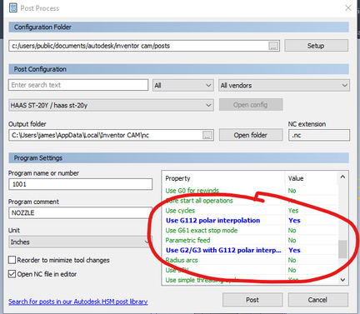
Task: Browse for output folder with ellipsis button
Action: [x=207, y=135]
